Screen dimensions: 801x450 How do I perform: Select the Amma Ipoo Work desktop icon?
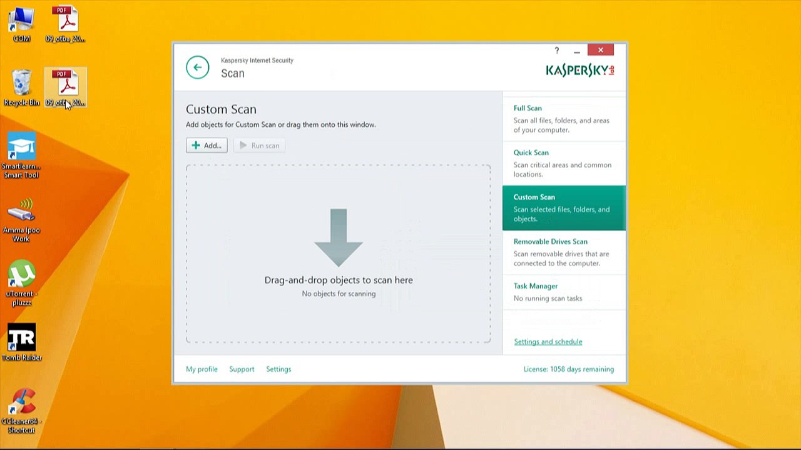pos(22,220)
